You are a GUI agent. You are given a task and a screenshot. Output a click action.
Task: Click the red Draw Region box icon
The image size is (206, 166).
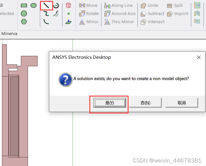(x=69, y=5)
